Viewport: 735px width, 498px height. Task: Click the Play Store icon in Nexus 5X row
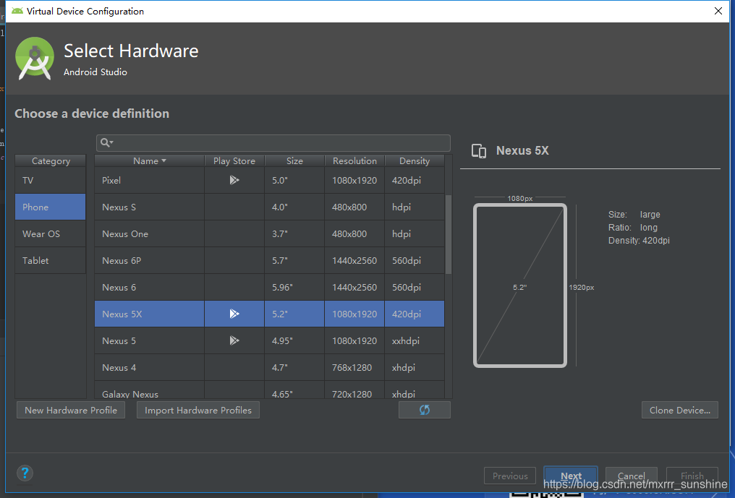(x=234, y=314)
